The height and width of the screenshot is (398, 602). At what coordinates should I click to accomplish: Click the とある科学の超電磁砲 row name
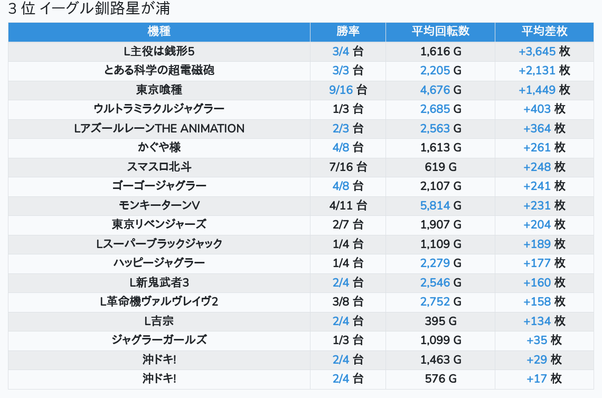click(159, 70)
